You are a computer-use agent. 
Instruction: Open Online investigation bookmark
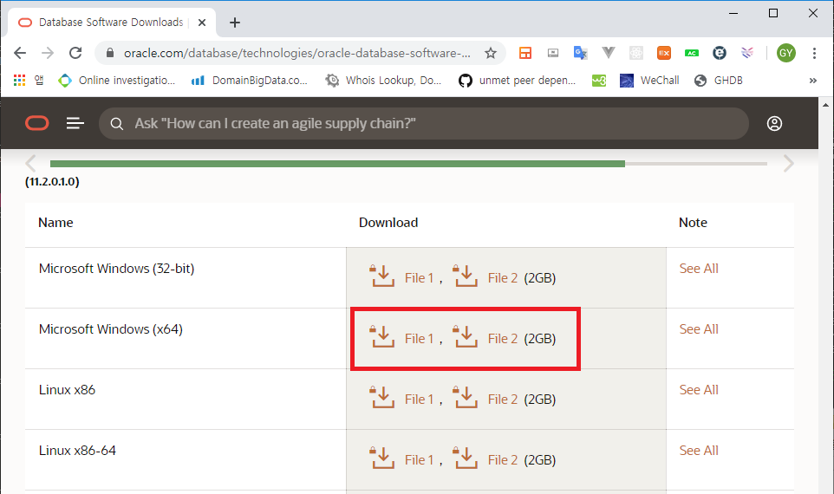[x=116, y=81]
